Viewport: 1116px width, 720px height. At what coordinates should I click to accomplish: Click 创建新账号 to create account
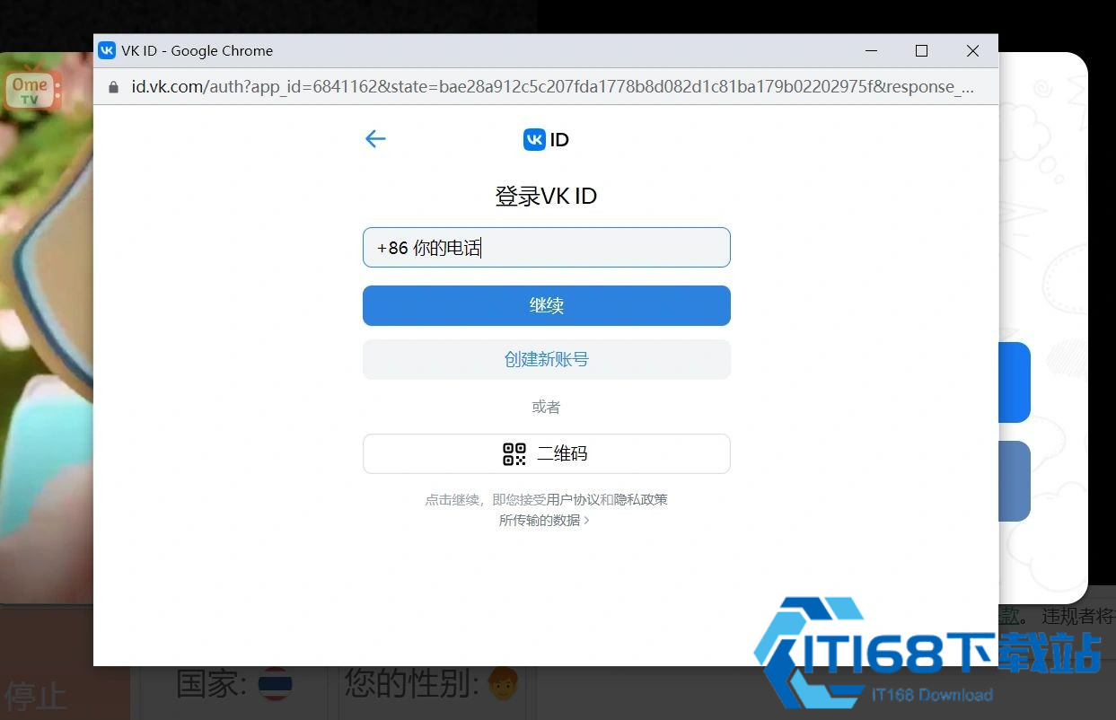546,359
